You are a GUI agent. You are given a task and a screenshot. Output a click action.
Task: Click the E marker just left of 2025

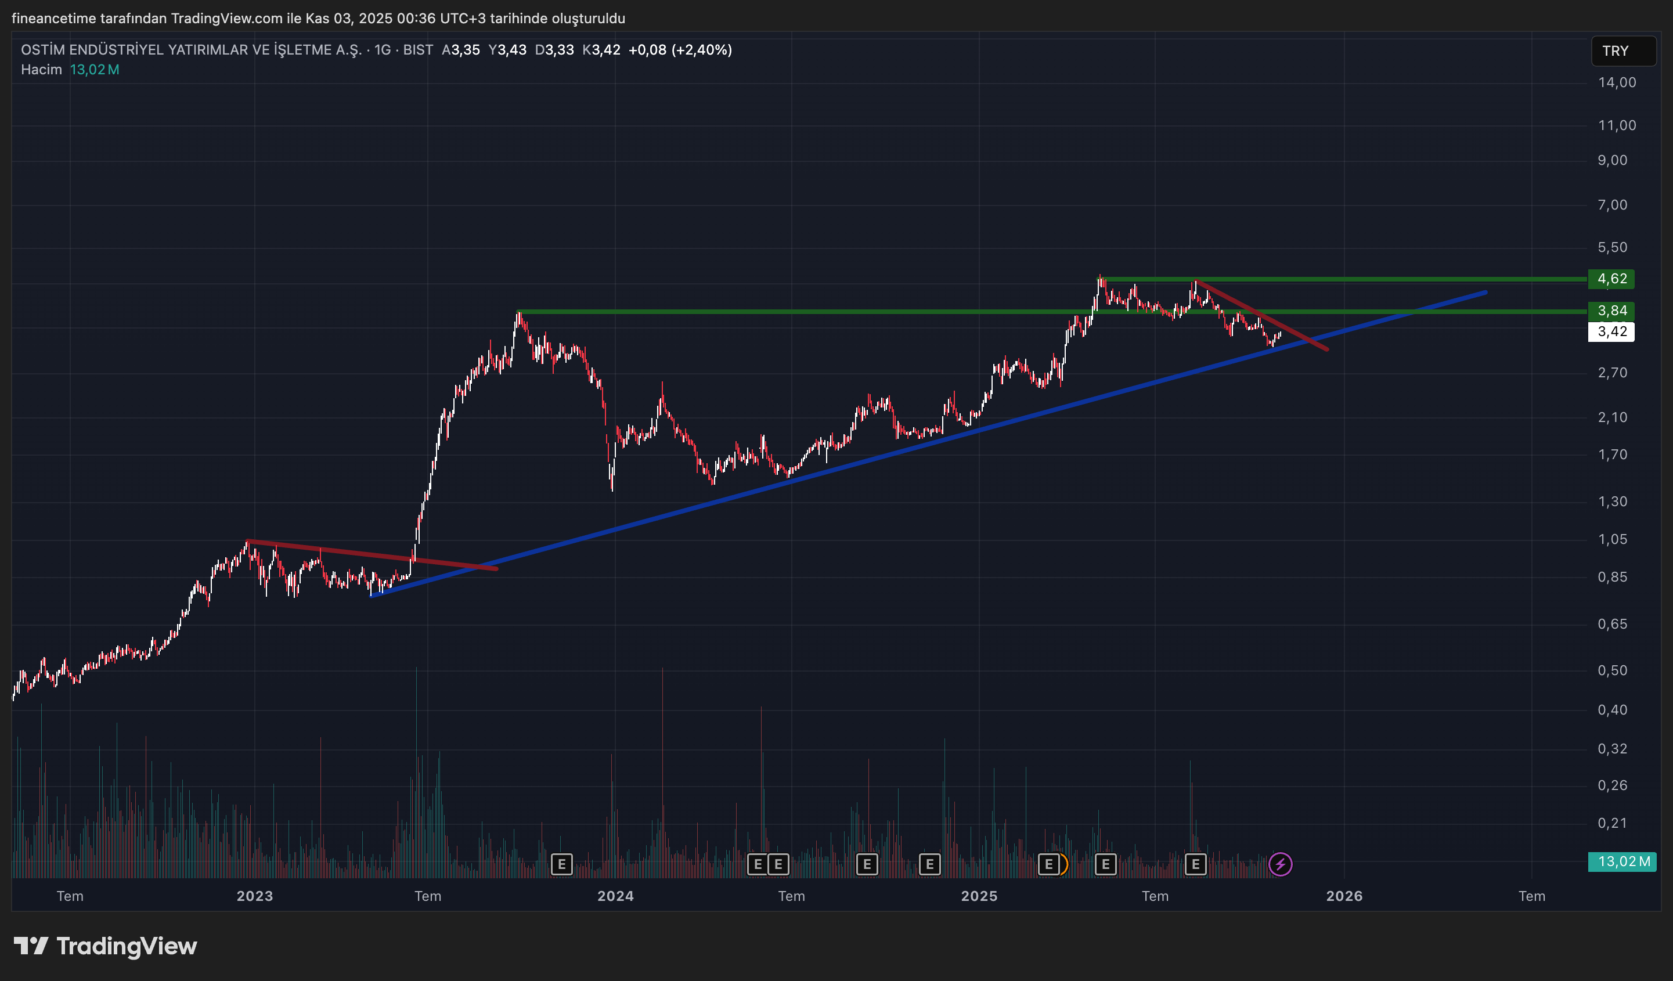coord(929,864)
